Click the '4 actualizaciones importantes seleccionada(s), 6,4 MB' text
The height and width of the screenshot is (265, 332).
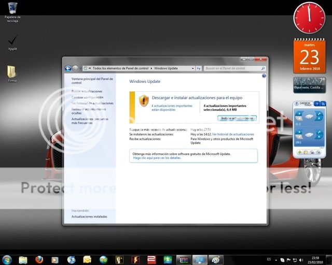pos(225,108)
